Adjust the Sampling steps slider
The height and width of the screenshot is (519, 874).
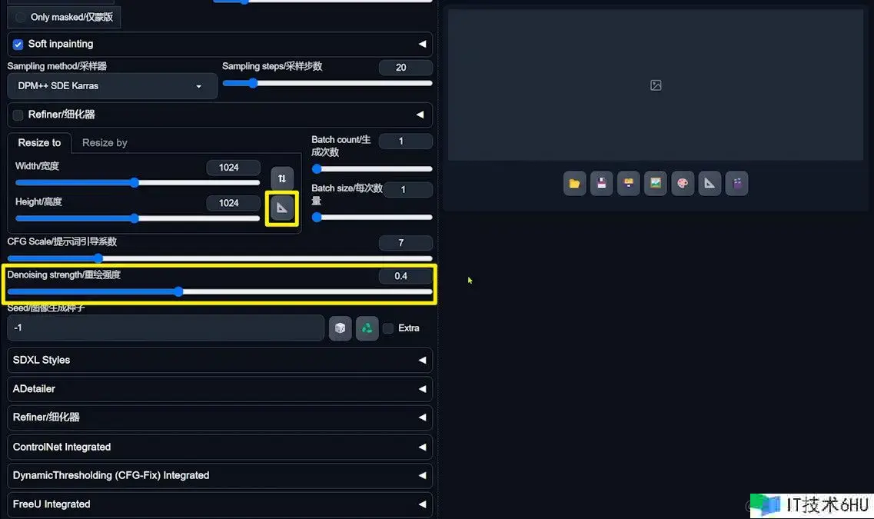click(327, 84)
